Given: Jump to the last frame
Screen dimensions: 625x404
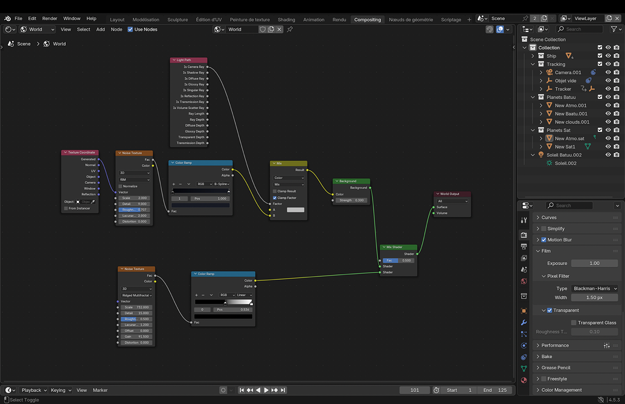Looking at the screenshot, I should (283, 390).
